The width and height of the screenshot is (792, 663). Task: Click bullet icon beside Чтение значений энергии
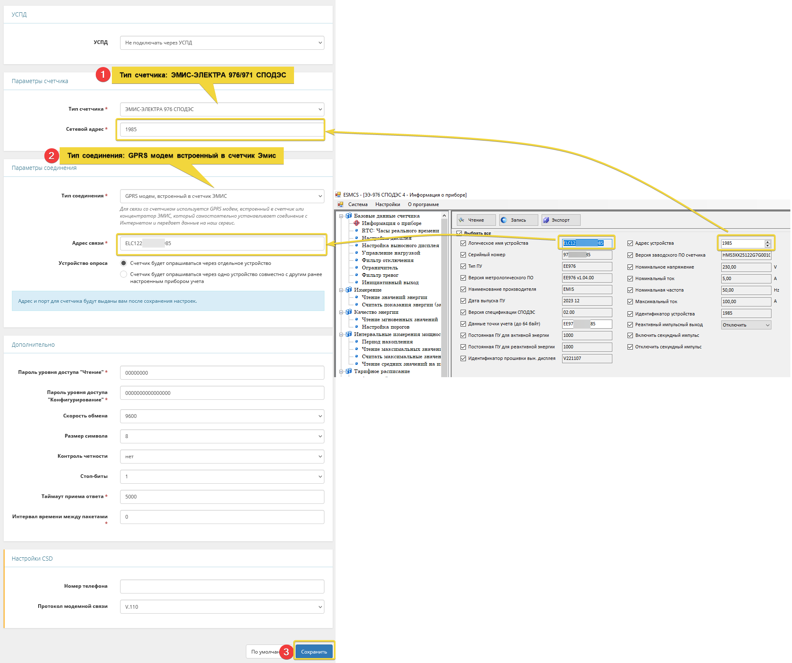coord(357,297)
